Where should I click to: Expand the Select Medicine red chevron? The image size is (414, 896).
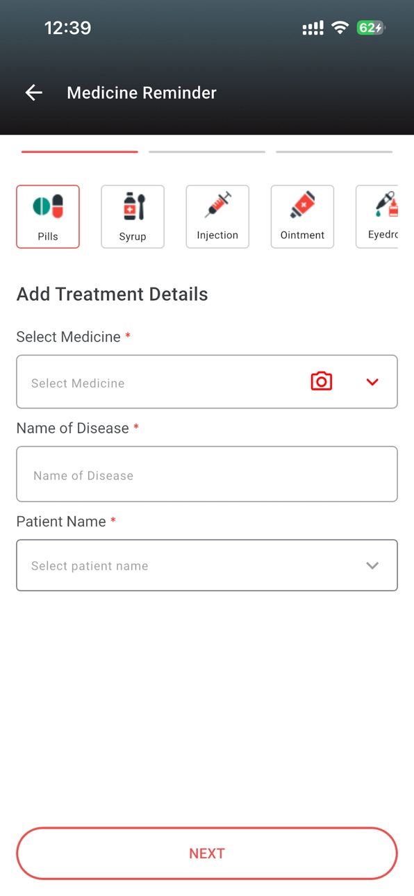click(x=372, y=382)
